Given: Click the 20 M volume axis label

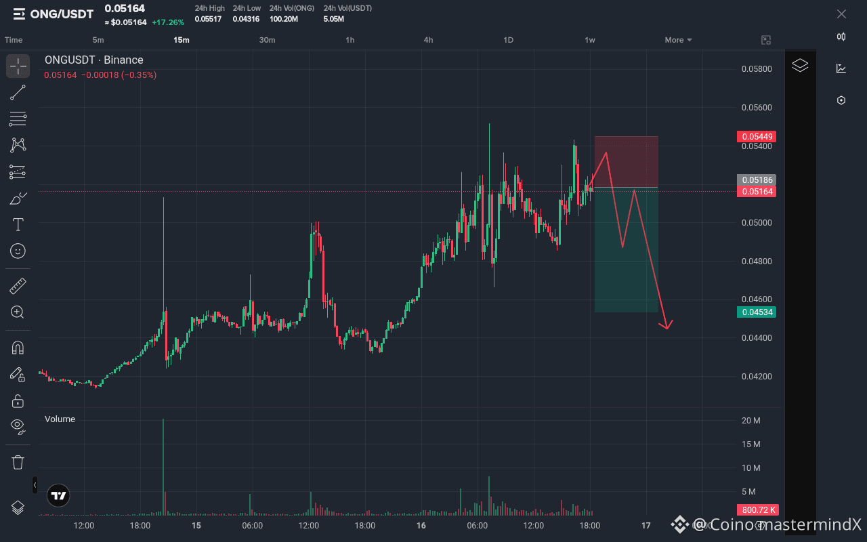Looking at the screenshot, I should (751, 421).
